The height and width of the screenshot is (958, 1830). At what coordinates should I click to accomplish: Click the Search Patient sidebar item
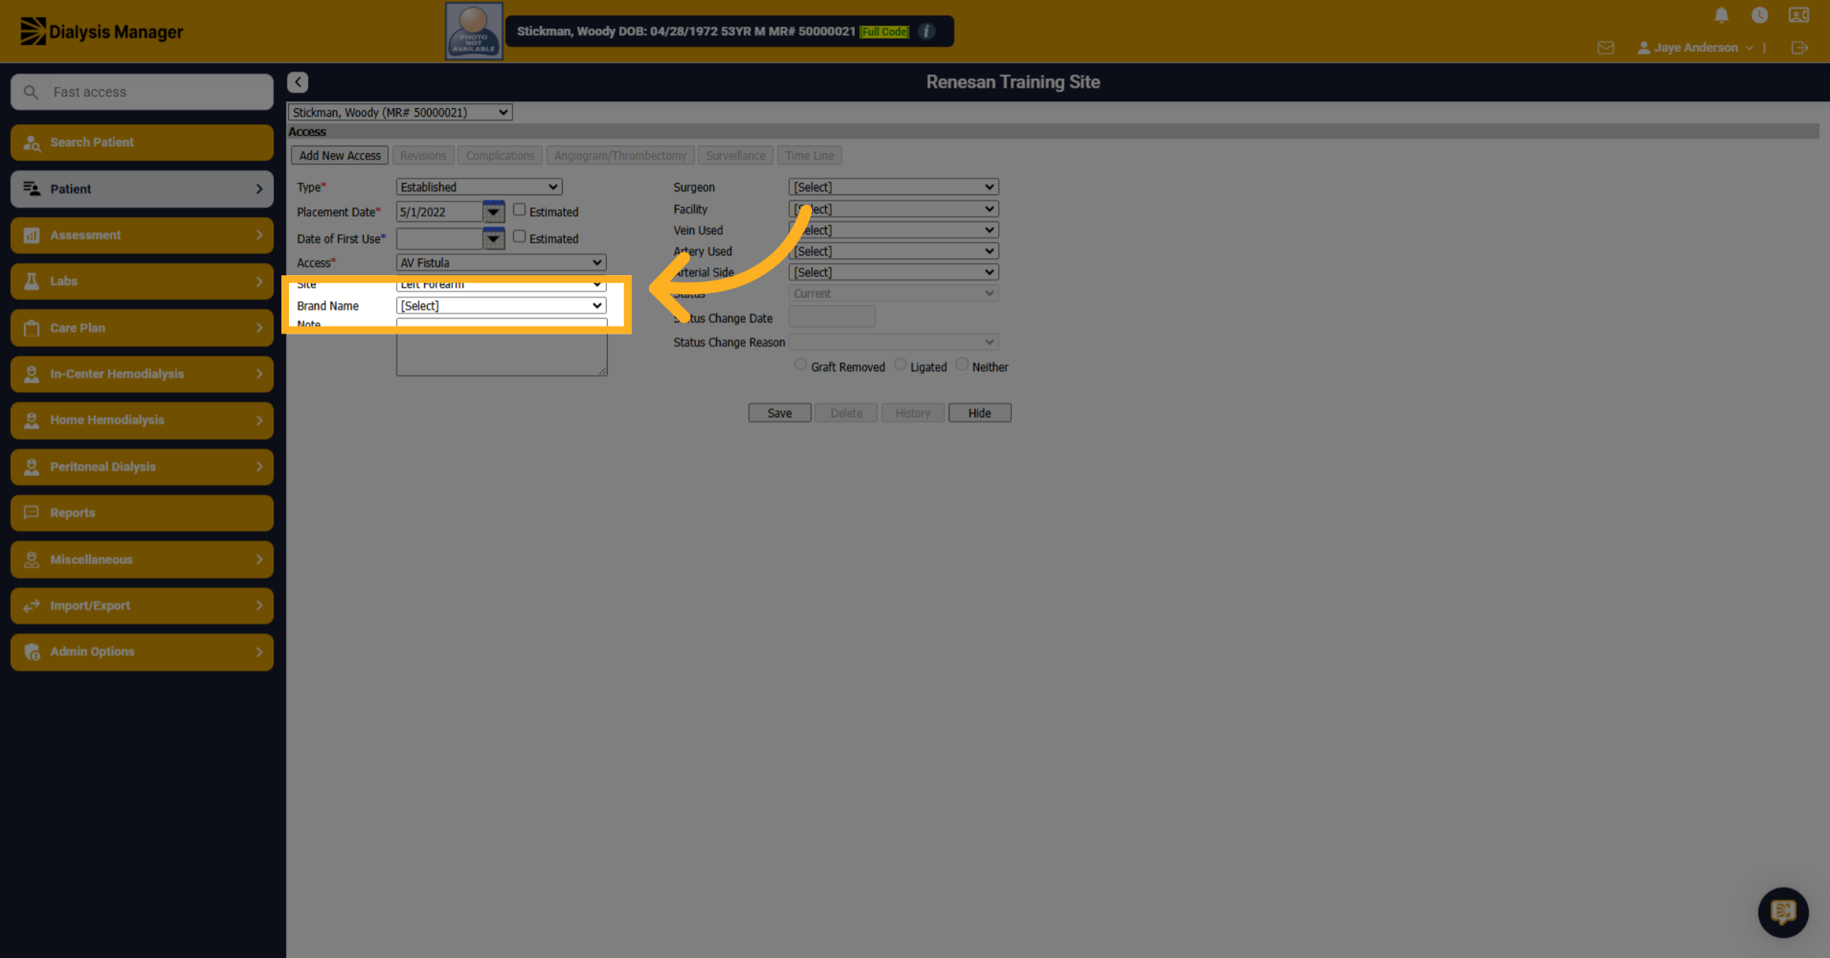point(142,143)
